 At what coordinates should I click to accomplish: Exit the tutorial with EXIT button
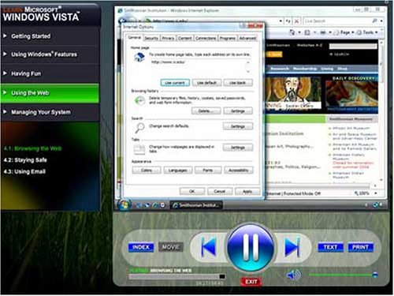click(251, 282)
